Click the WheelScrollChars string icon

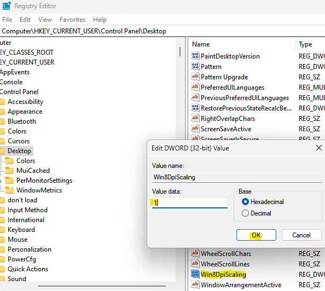point(195,253)
